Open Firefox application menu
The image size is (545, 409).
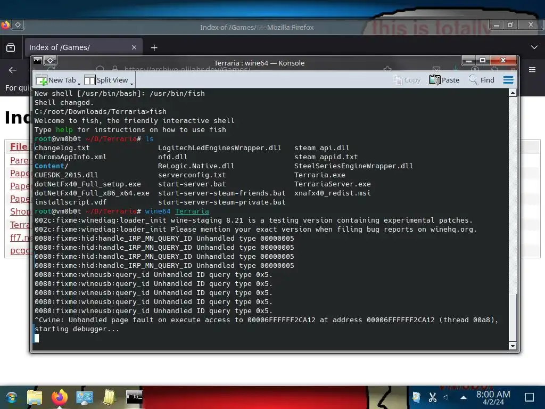pyautogui.click(x=532, y=70)
